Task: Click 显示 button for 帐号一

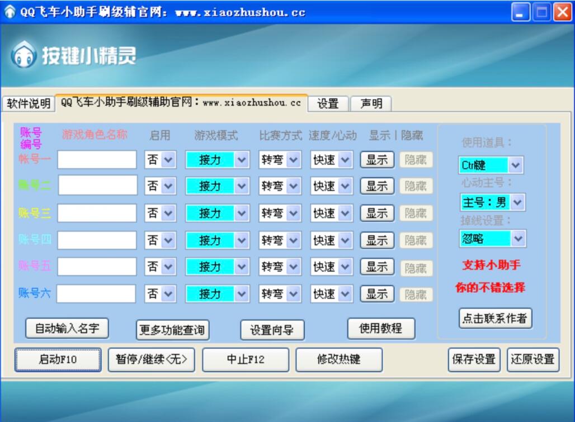Action: (377, 160)
